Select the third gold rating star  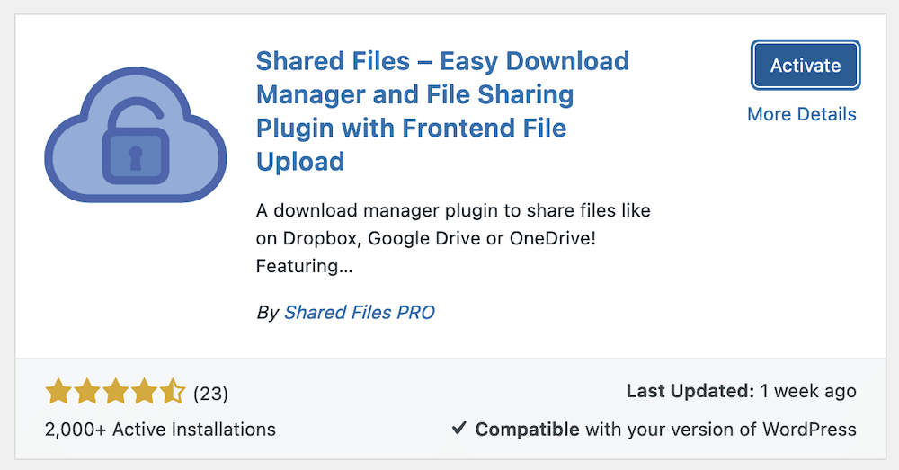coord(115,393)
